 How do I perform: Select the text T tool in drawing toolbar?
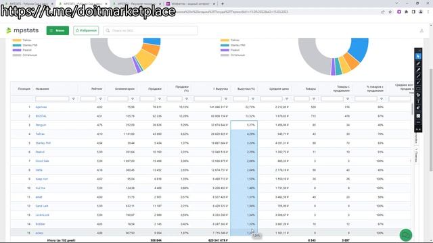(x=418, y=101)
